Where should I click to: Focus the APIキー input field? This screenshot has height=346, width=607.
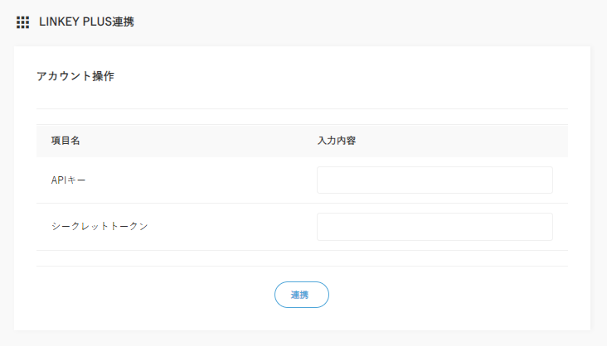pyautogui.click(x=435, y=180)
